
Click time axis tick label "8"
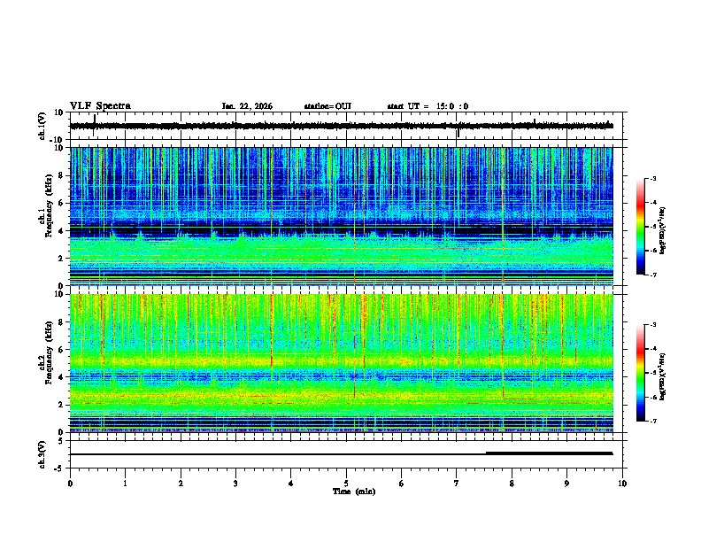pos(512,484)
